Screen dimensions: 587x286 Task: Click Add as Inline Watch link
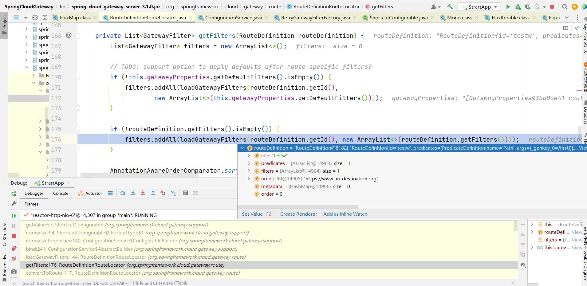tap(345, 214)
